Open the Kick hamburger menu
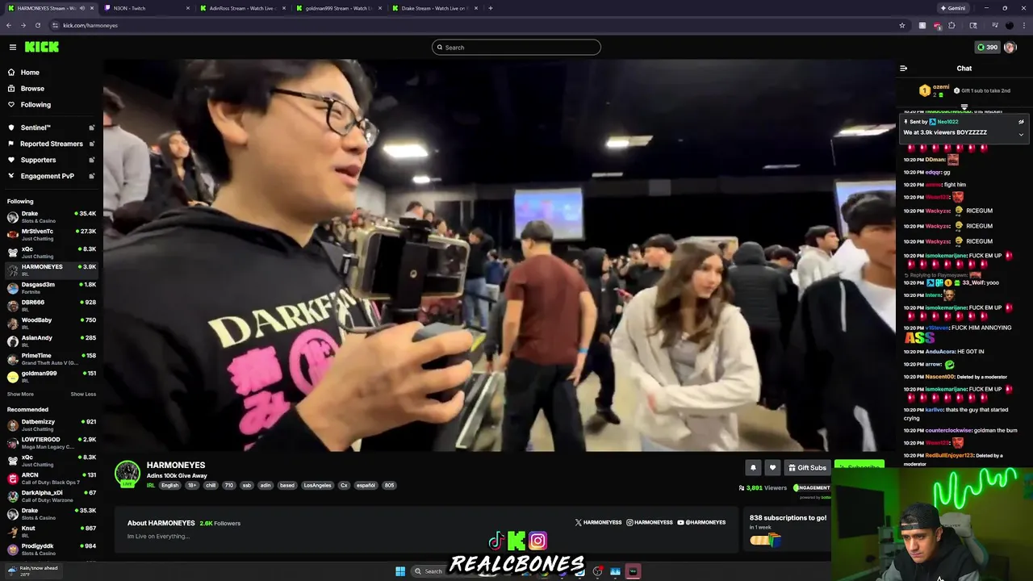1033x581 pixels. [x=13, y=47]
